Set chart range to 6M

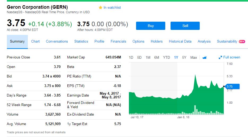pos(156,57)
